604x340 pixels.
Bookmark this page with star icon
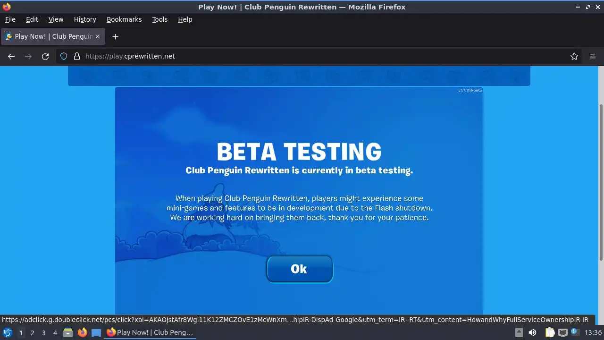[574, 56]
